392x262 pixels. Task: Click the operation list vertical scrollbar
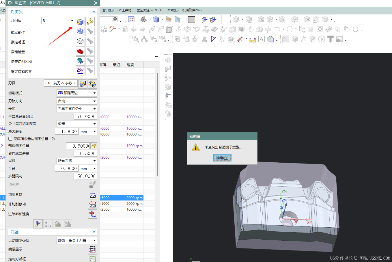pyautogui.click(x=157, y=124)
